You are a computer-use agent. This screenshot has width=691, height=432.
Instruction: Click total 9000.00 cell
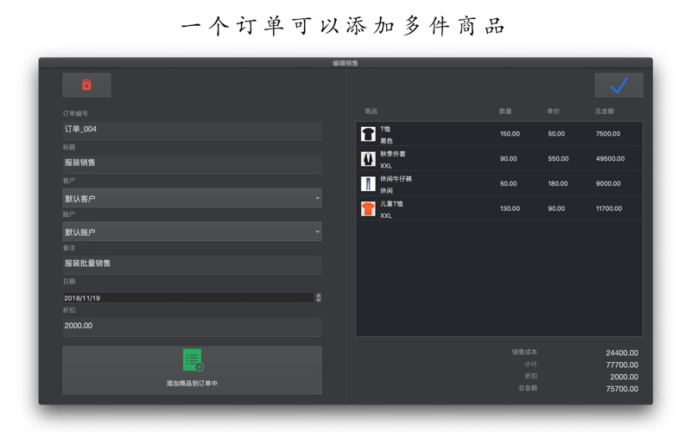(608, 183)
